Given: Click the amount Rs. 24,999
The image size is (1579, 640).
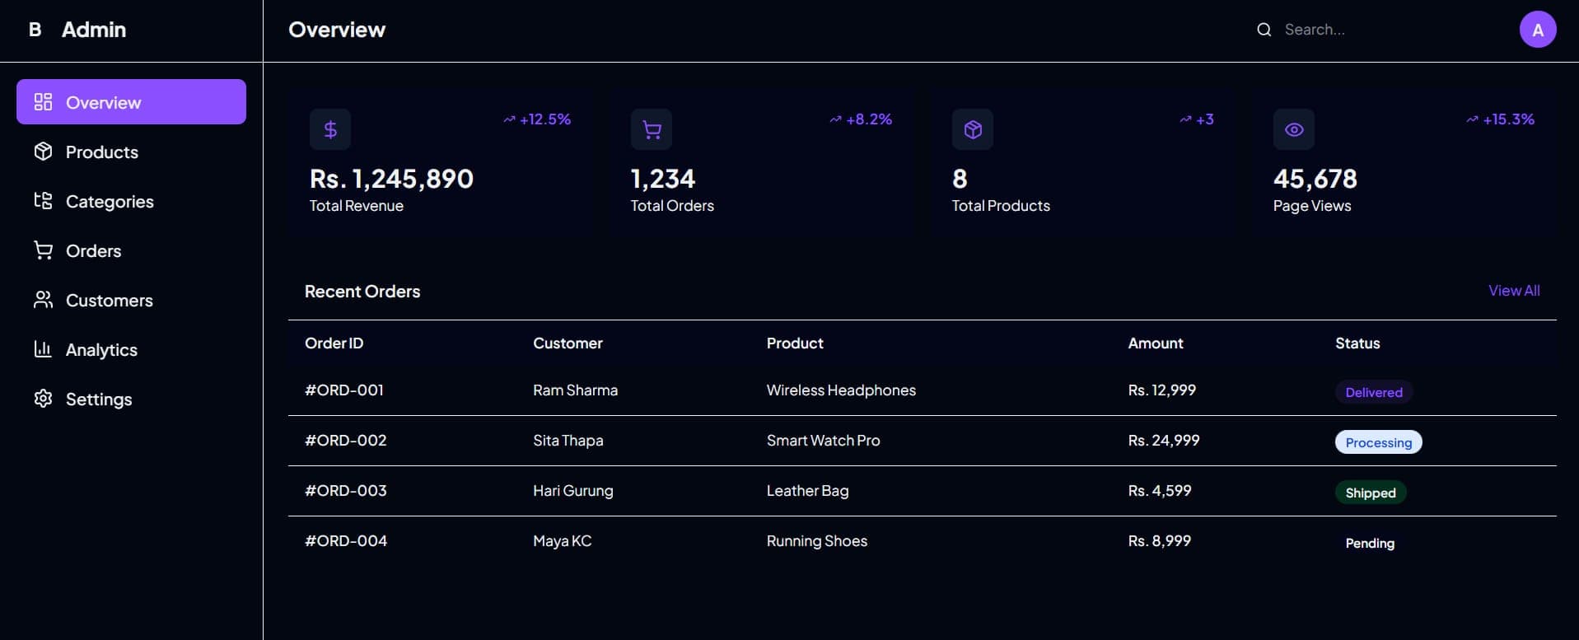Looking at the screenshot, I should coord(1164,441).
